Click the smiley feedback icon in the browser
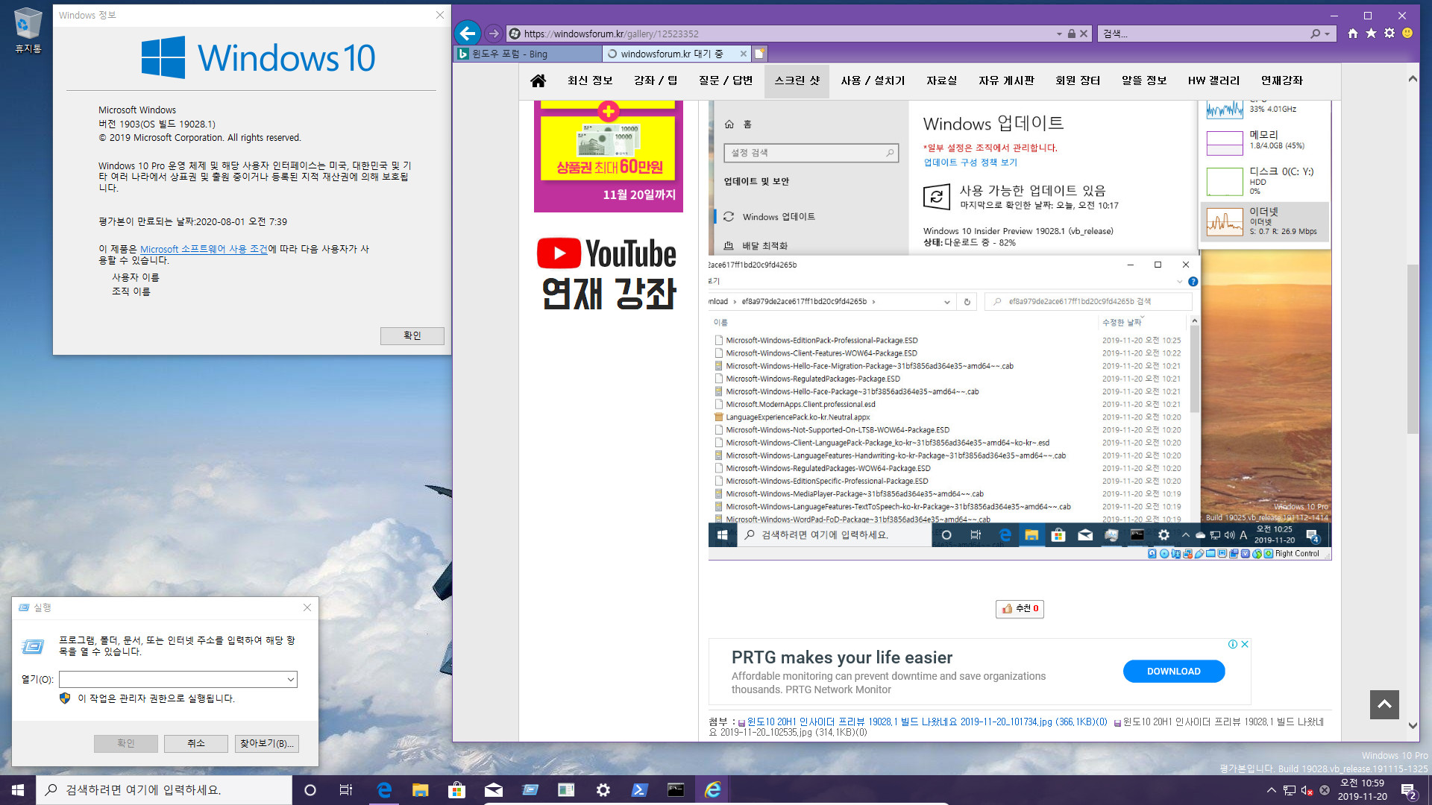1432x805 pixels. click(x=1407, y=34)
